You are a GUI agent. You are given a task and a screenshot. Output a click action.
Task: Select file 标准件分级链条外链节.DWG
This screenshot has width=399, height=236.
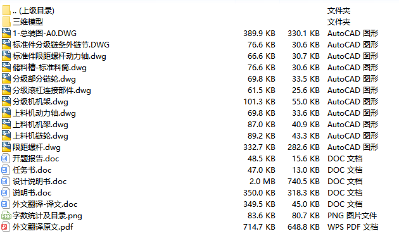pos(61,45)
